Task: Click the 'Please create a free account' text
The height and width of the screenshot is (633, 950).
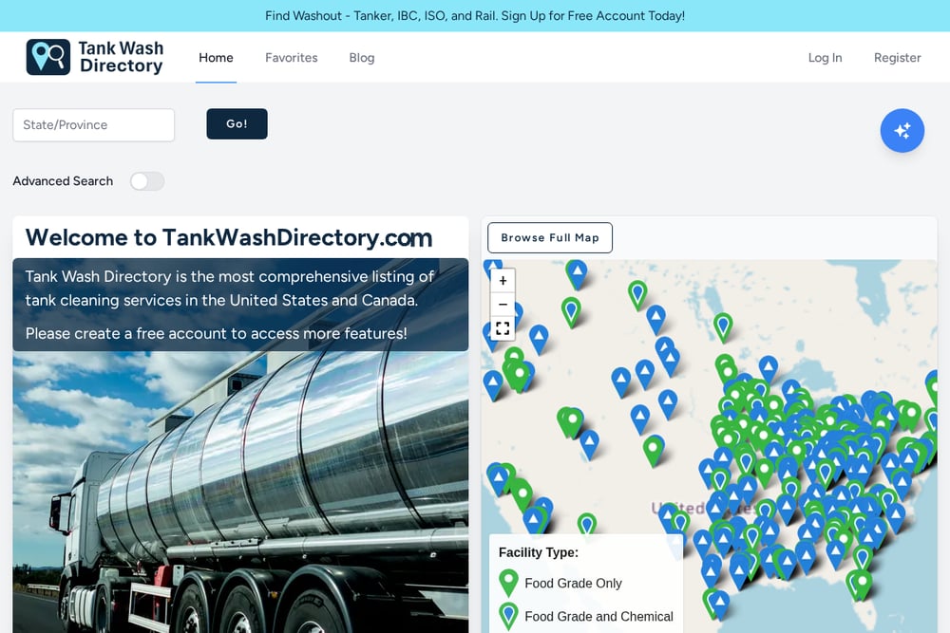Action: point(217,333)
